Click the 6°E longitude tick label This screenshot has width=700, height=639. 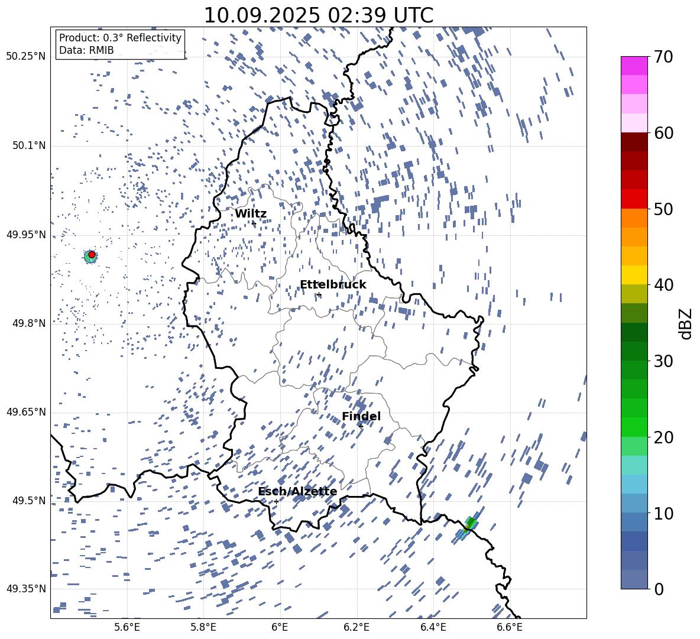280,627
